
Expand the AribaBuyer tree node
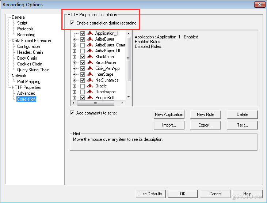tap(74, 39)
